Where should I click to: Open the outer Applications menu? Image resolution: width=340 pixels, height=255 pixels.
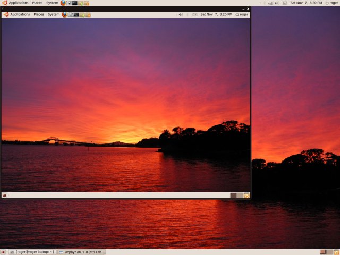coord(15,3)
